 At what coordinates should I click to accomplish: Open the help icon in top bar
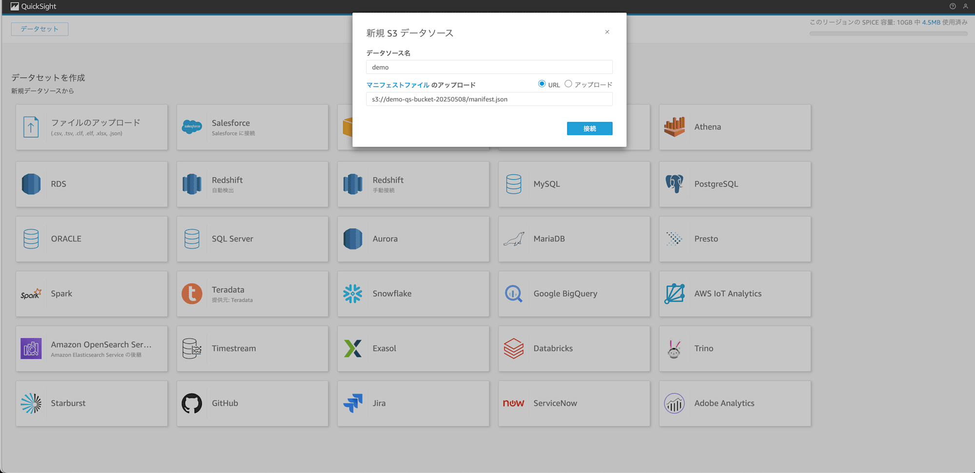pyautogui.click(x=952, y=6)
